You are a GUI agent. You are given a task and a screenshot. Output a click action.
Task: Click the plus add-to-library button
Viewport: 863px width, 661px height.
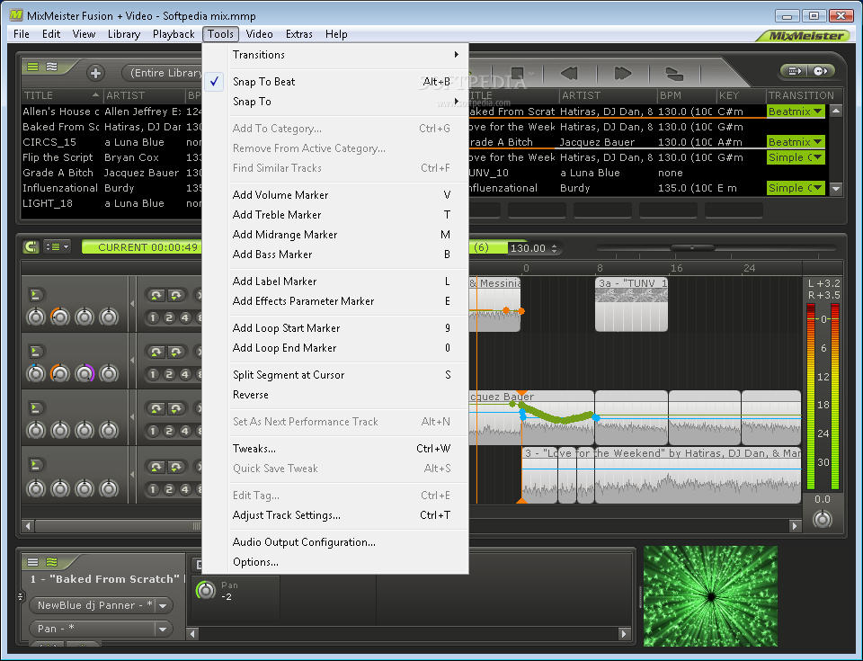pos(95,73)
